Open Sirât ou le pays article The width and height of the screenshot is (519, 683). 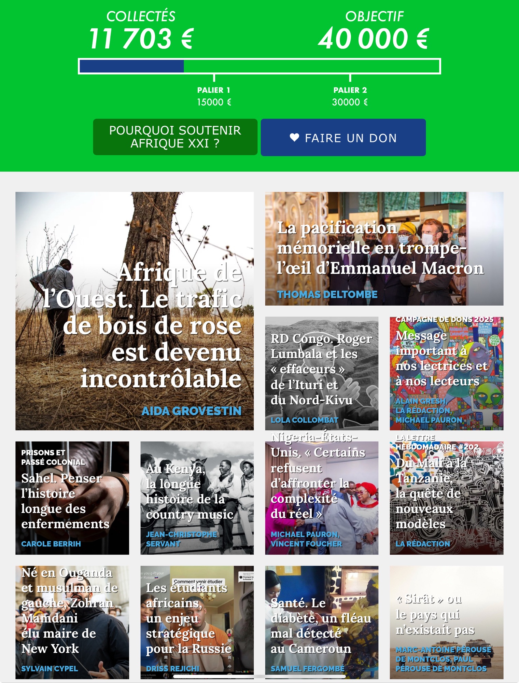(x=447, y=622)
